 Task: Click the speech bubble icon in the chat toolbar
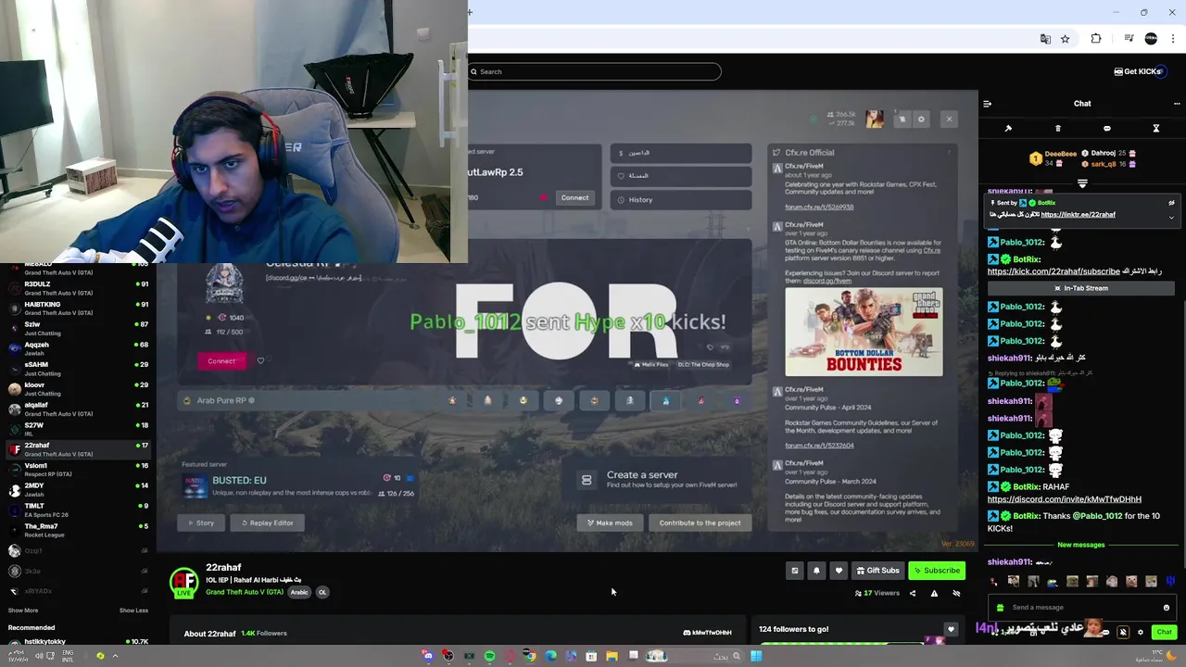[1106, 128]
